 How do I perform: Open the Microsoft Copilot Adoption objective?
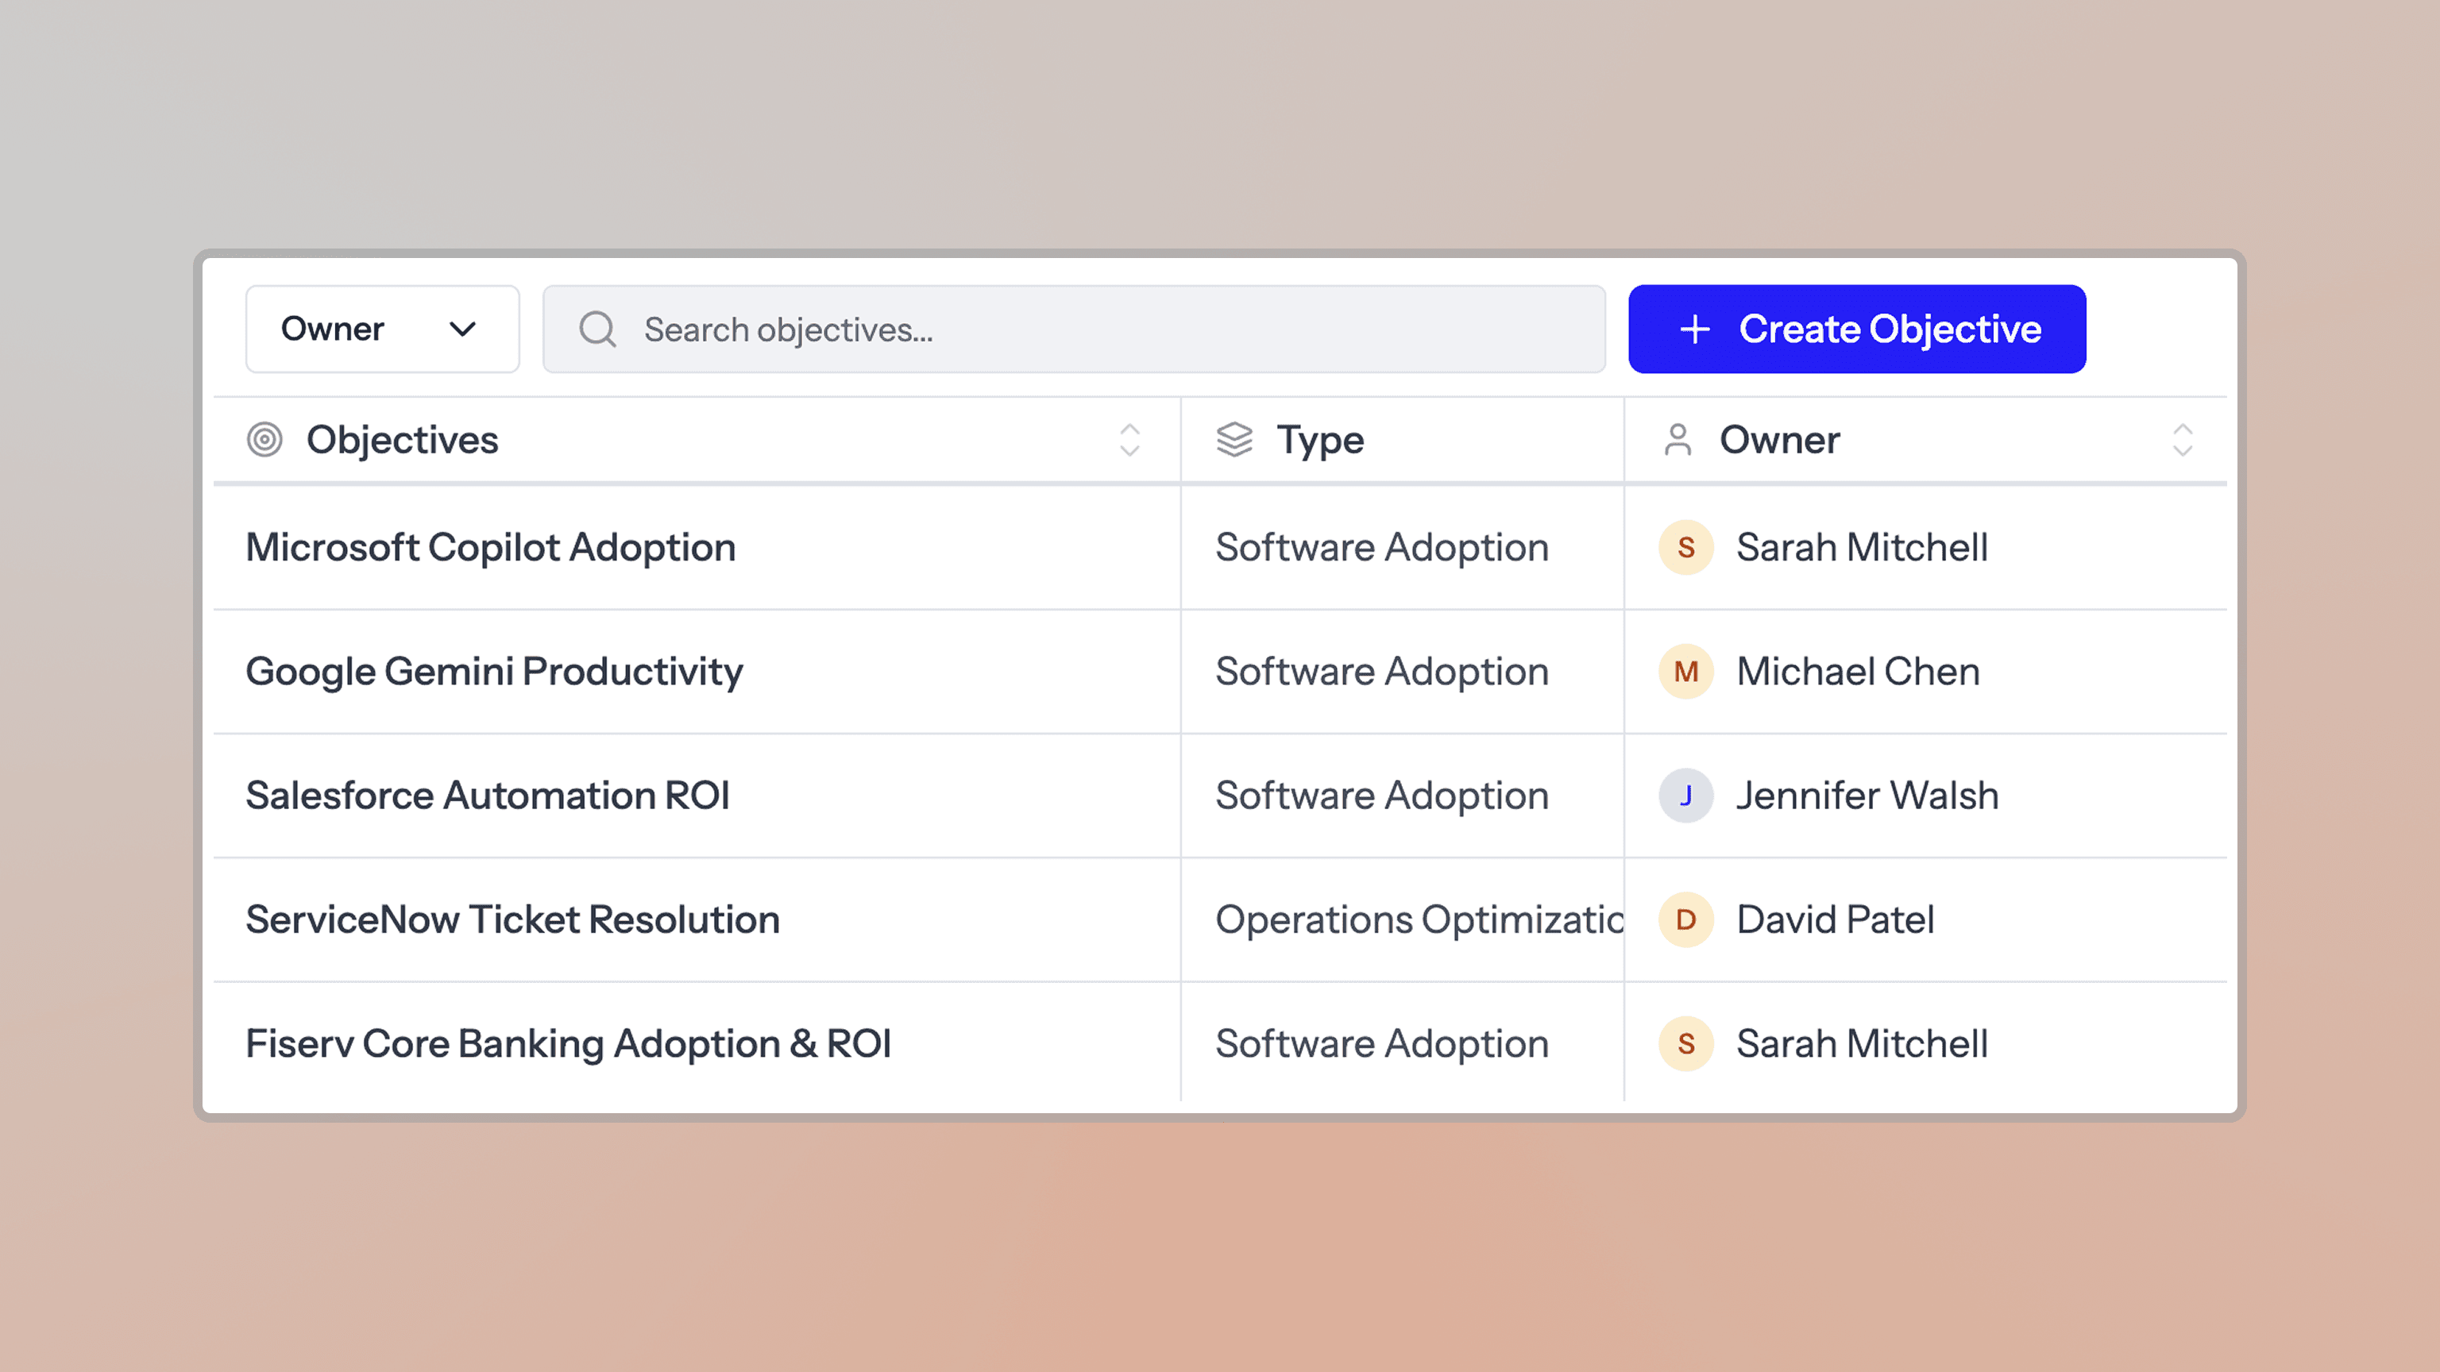pos(491,547)
